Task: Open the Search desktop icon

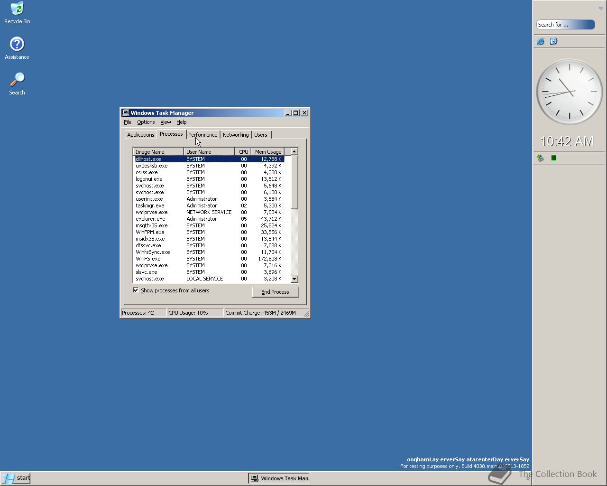Action: [x=17, y=84]
